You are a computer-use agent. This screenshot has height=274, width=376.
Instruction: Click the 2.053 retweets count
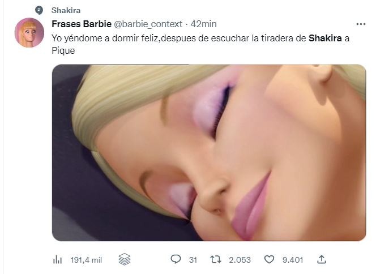coord(240,260)
